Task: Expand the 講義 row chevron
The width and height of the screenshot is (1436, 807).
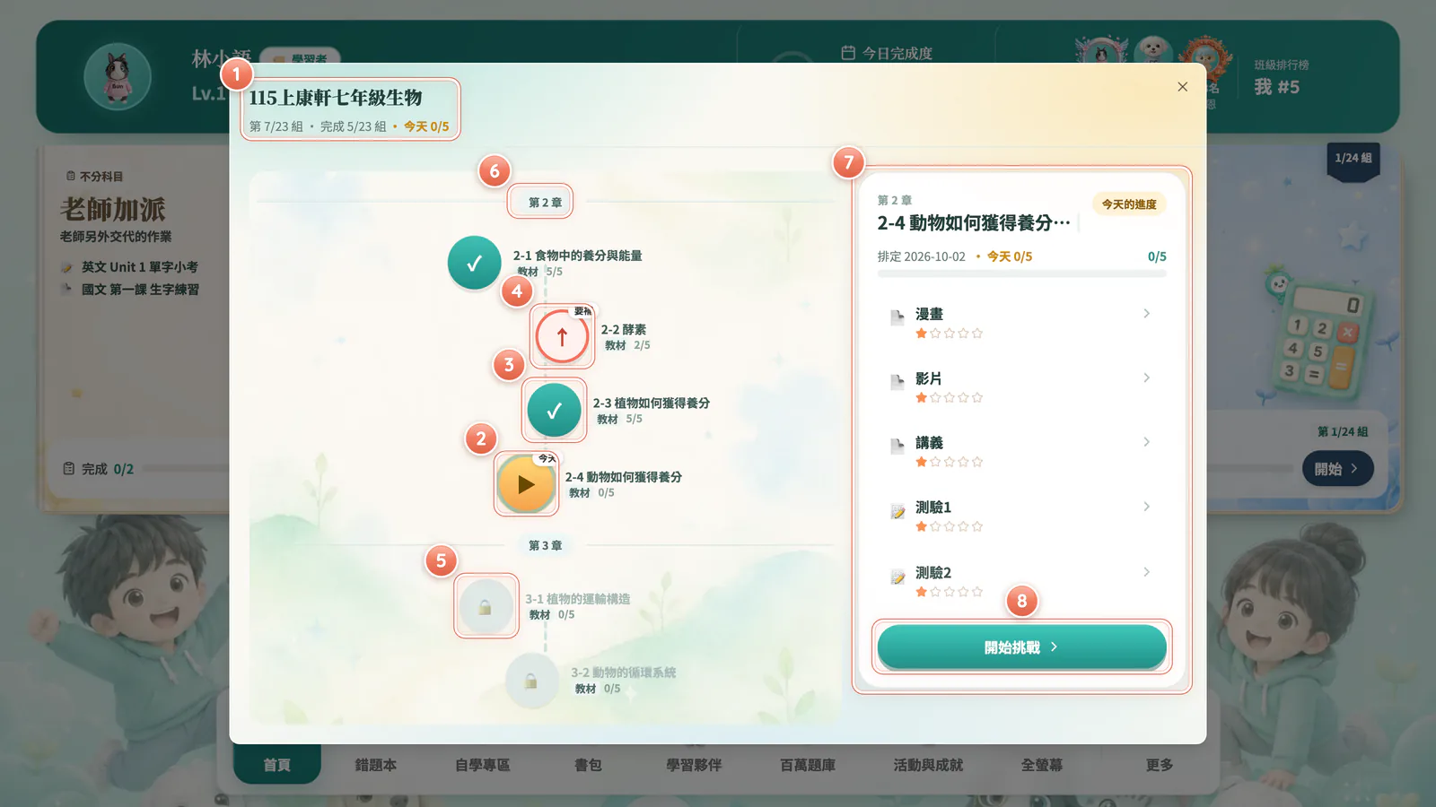Action: pyautogui.click(x=1146, y=442)
